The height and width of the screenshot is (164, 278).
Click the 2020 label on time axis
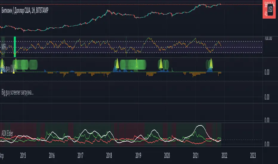167,155
